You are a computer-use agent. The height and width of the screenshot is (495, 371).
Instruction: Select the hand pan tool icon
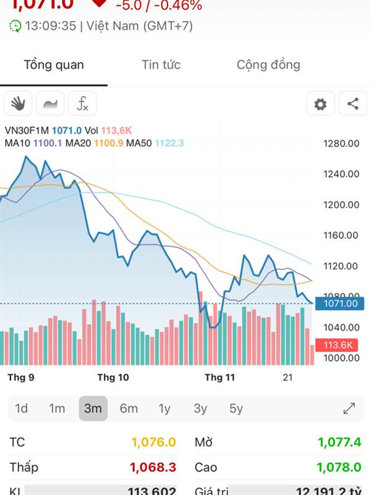coord(18,104)
